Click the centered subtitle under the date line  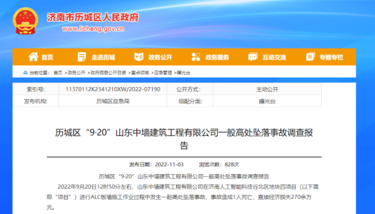click(x=184, y=176)
